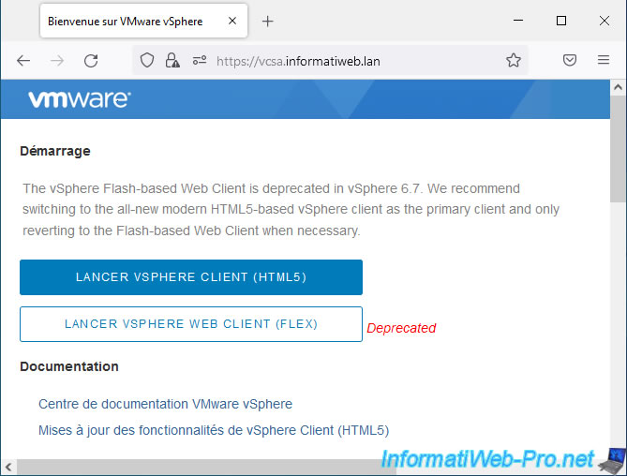Reload the page with the refresh icon
This screenshot has width=627, height=476.
pos(91,61)
